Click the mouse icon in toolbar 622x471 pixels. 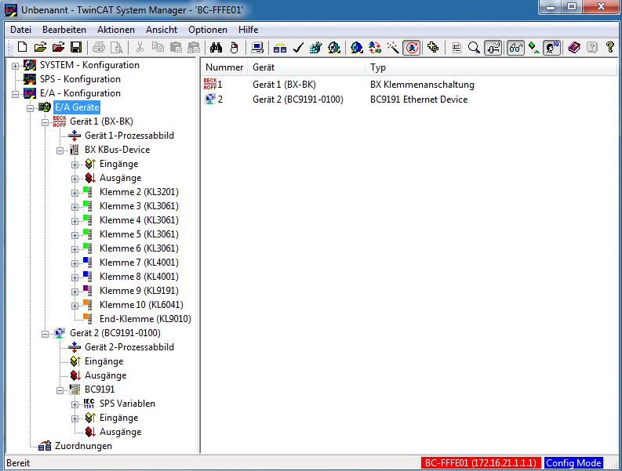point(234,48)
